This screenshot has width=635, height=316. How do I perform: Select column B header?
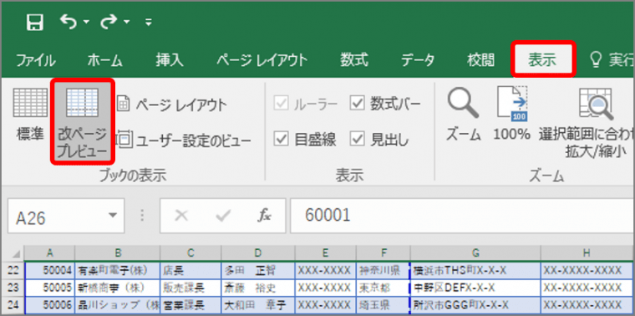point(118,253)
